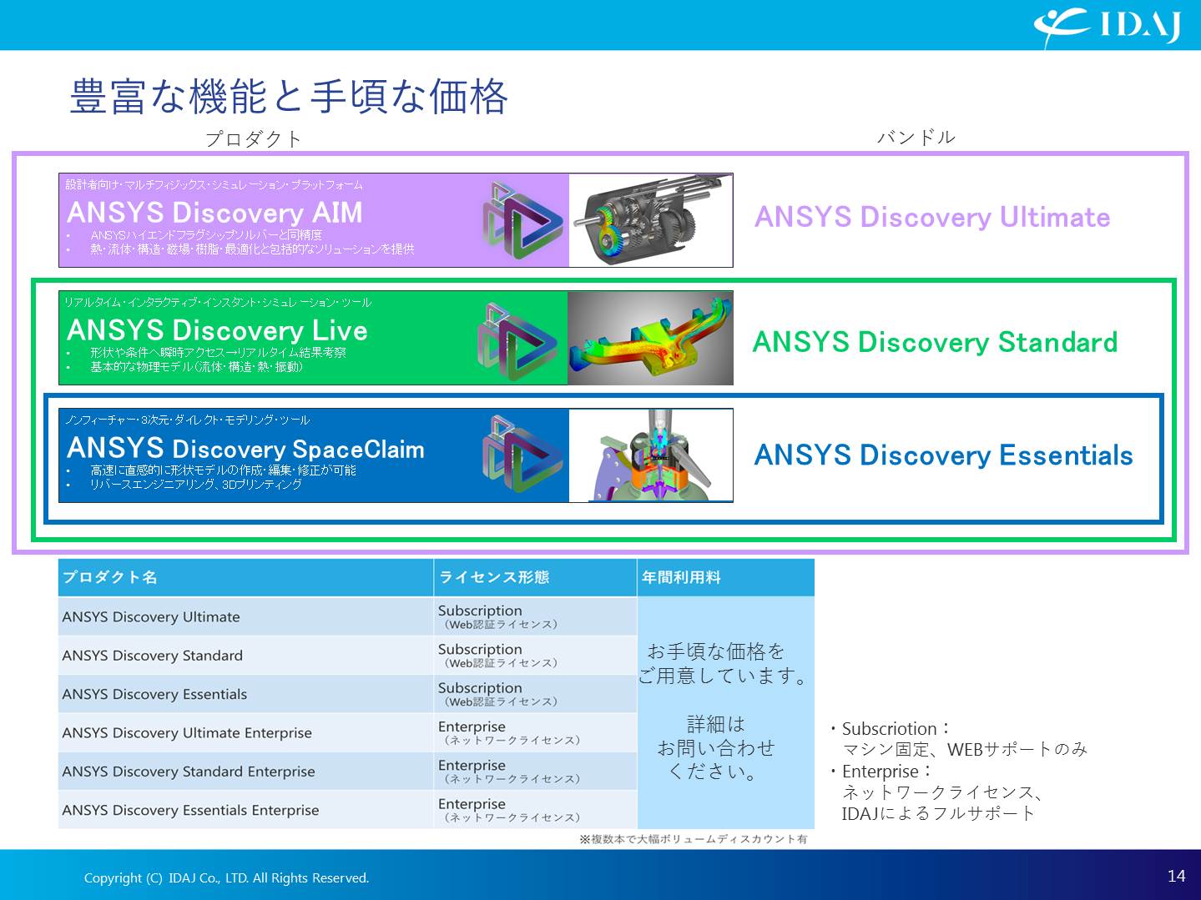Click the Enterprise license cell for Essentials Enterprise
This screenshot has height=900, width=1201.
pos(535,810)
